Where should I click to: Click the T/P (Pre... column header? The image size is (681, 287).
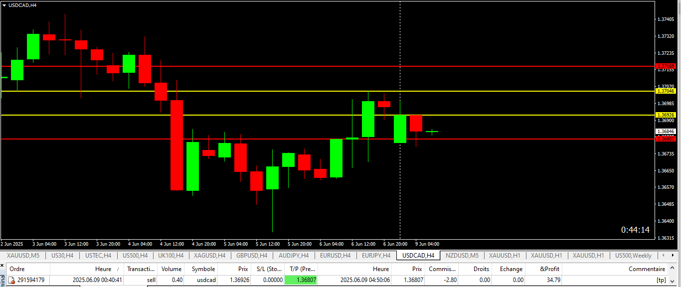click(301, 269)
